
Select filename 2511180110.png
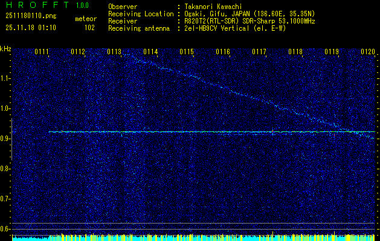click(x=31, y=16)
